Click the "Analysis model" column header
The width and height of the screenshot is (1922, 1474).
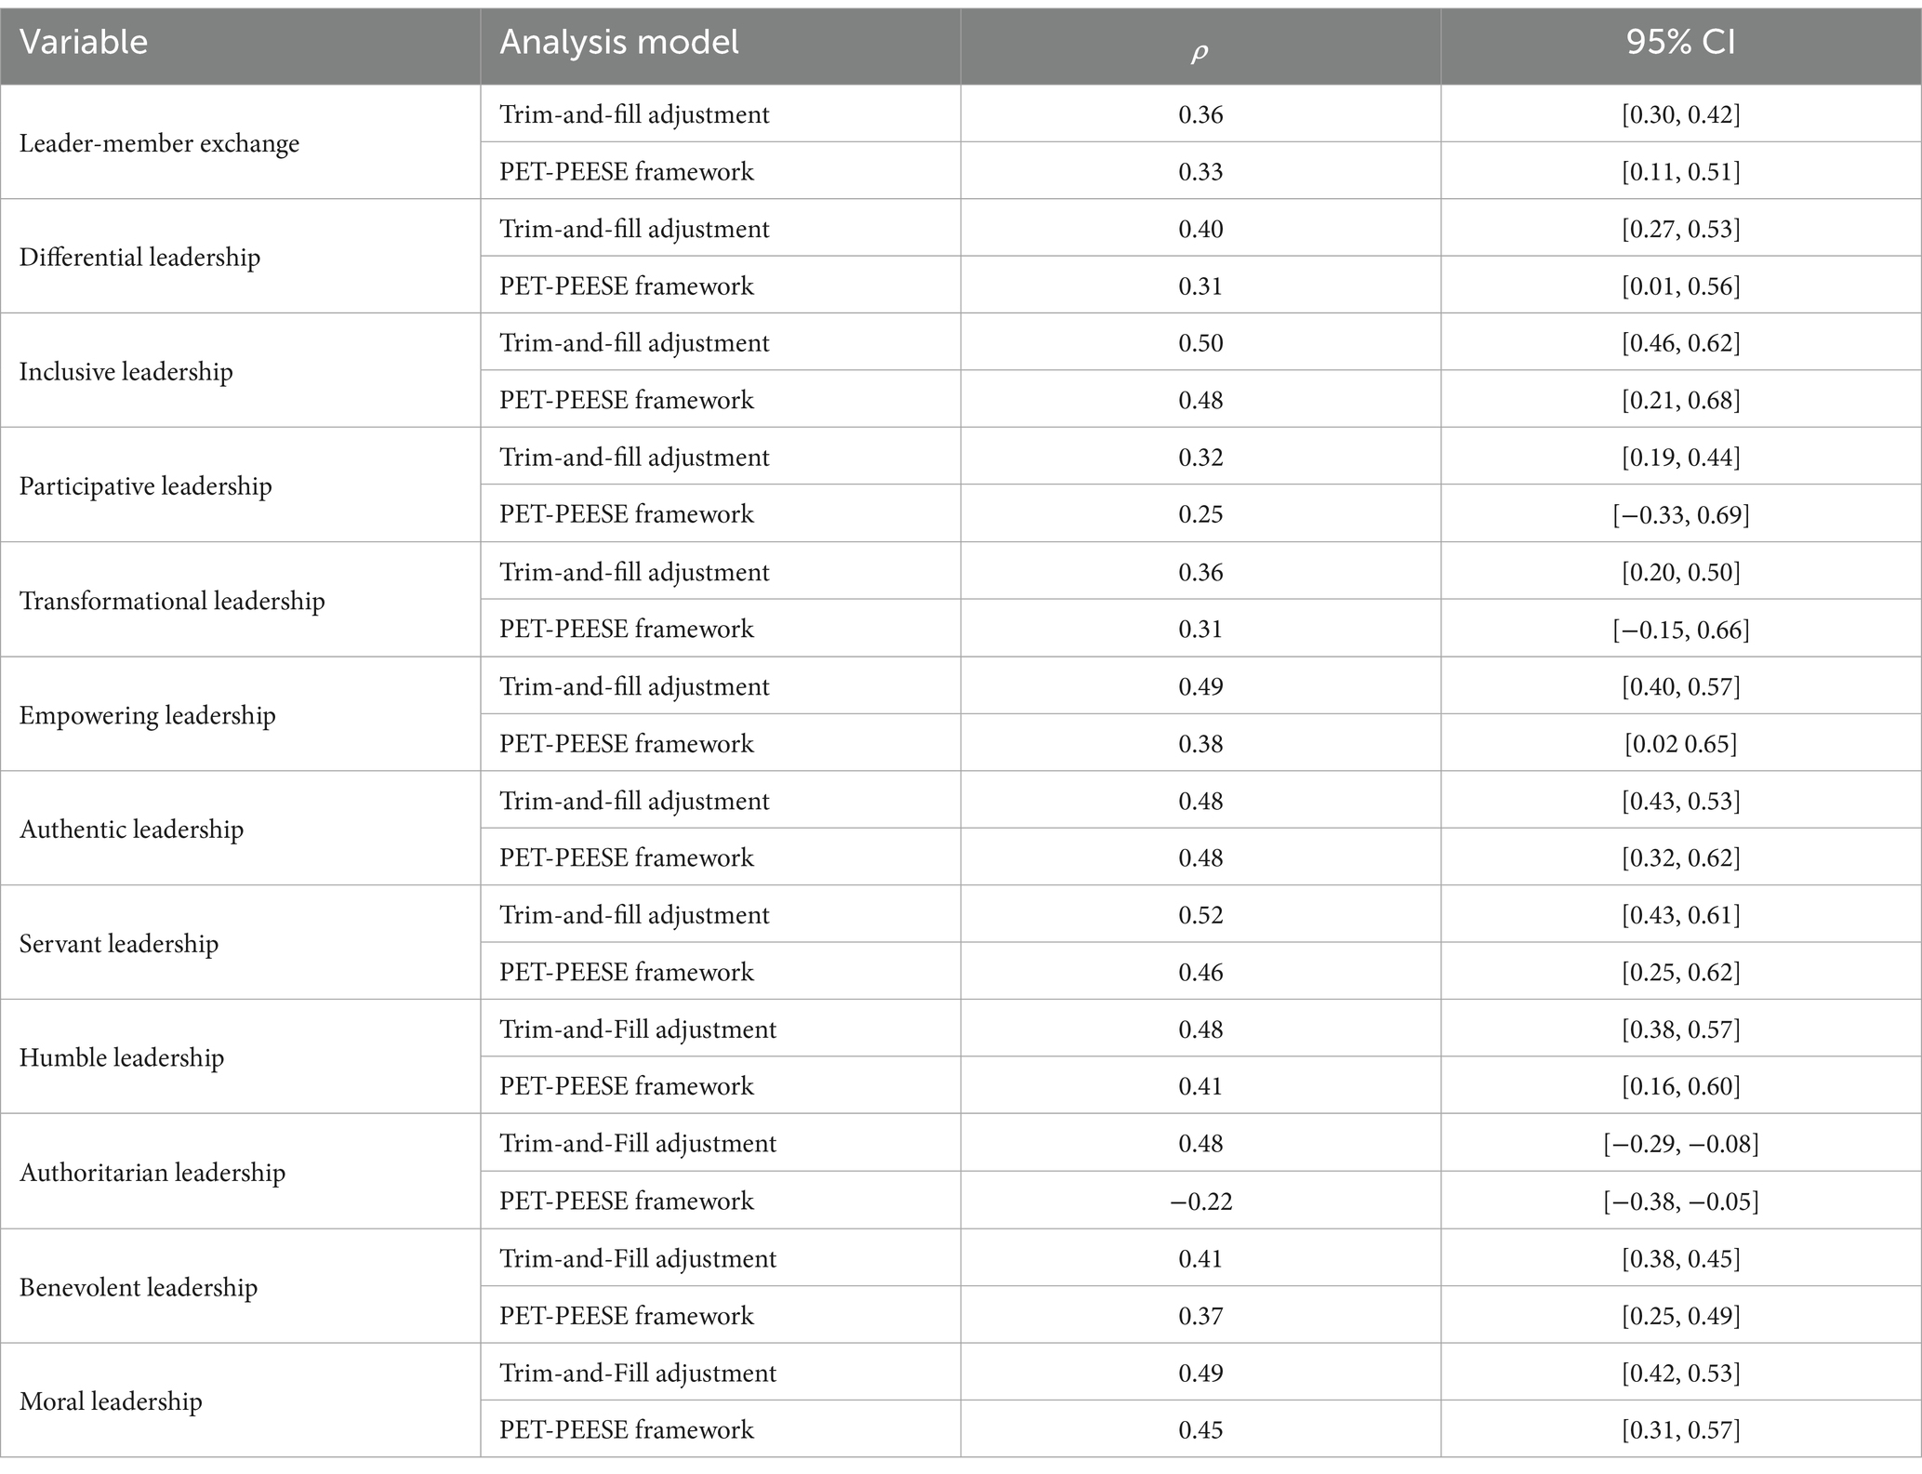pyautogui.click(x=619, y=43)
